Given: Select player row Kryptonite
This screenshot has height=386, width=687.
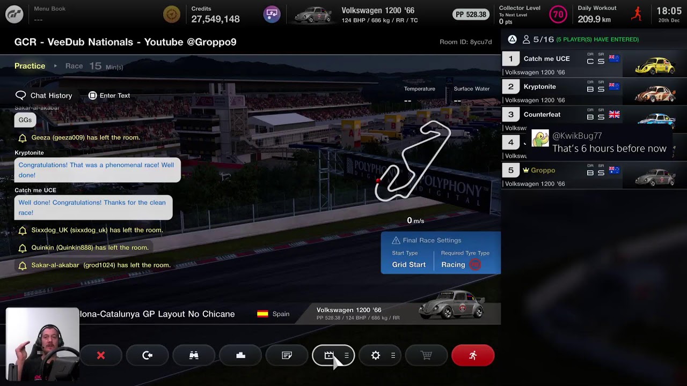Looking at the screenshot, I should click(x=594, y=93).
